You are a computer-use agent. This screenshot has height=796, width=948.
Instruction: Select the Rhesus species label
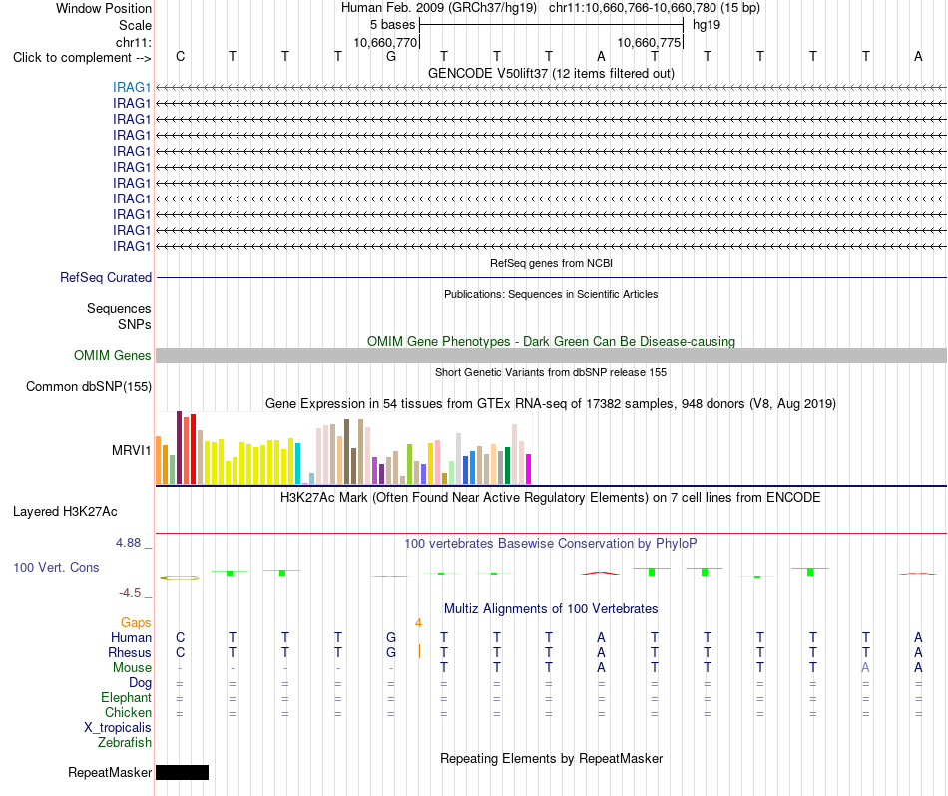click(x=130, y=653)
